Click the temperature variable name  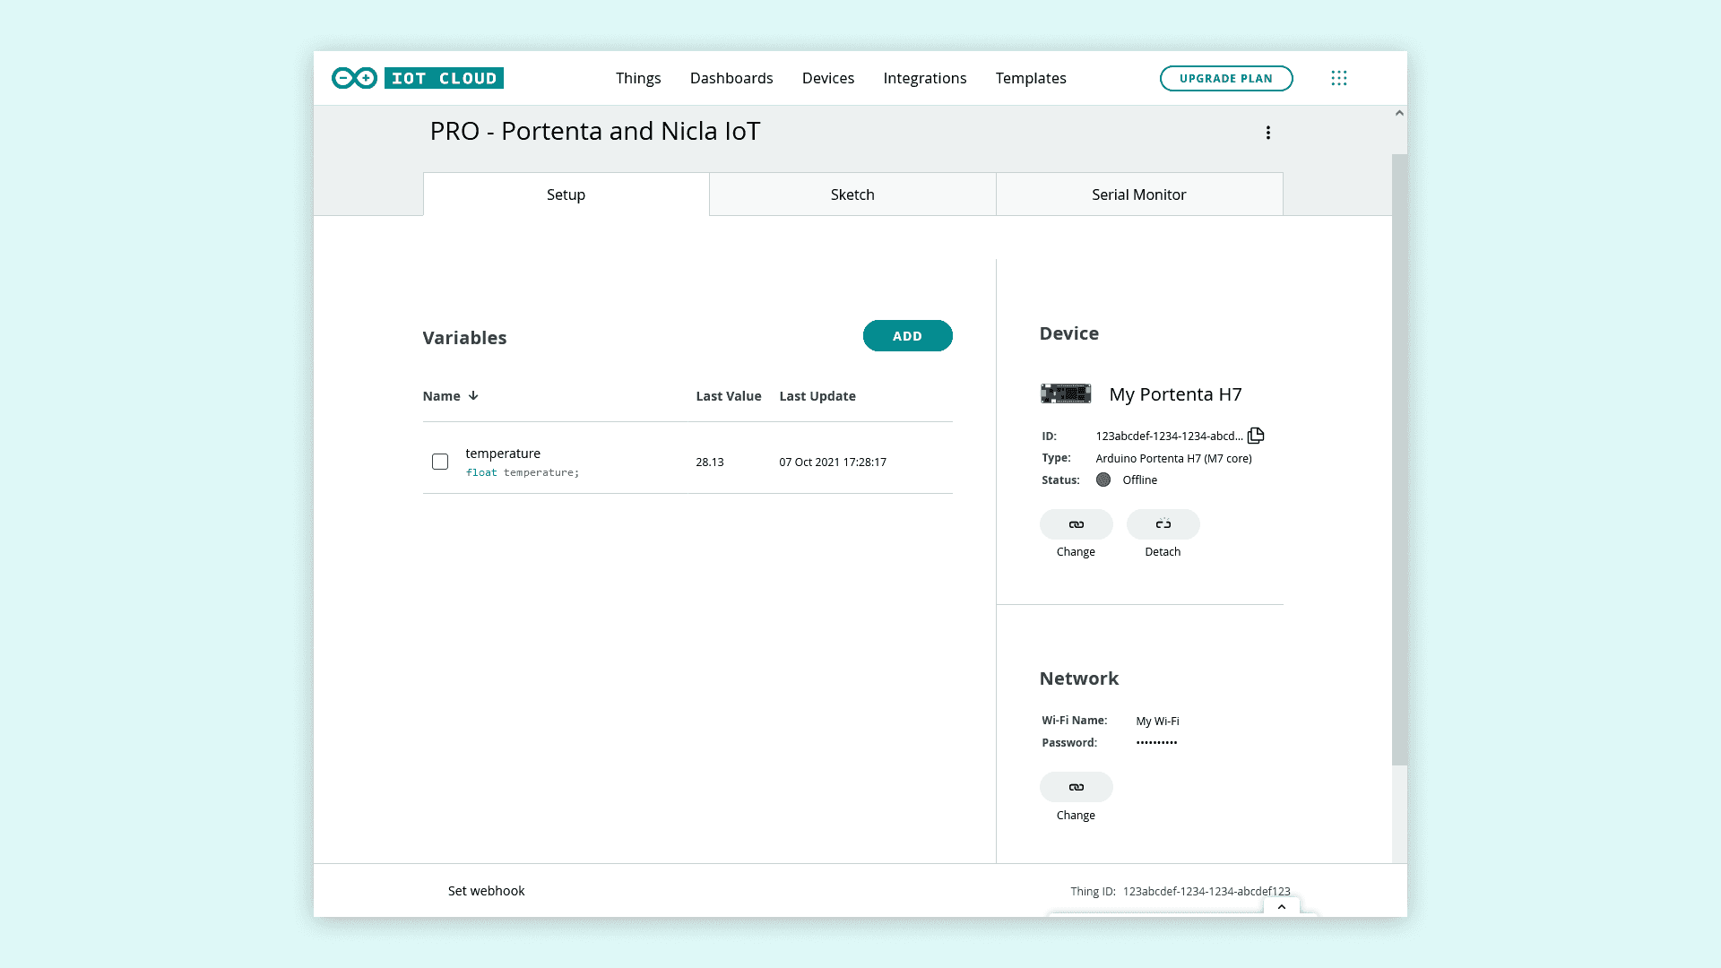tap(503, 454)
